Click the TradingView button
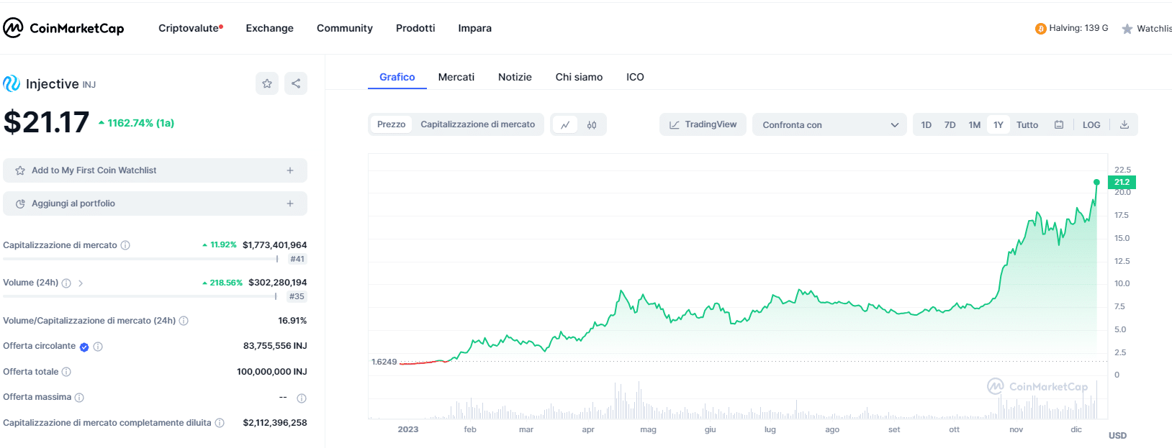Viewport: 1172px width, 448px height. (x=703, y=124)
